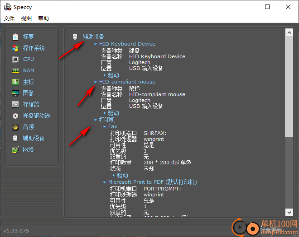
Task: Click the vertical scrollbar thumb
Action: 289,87
